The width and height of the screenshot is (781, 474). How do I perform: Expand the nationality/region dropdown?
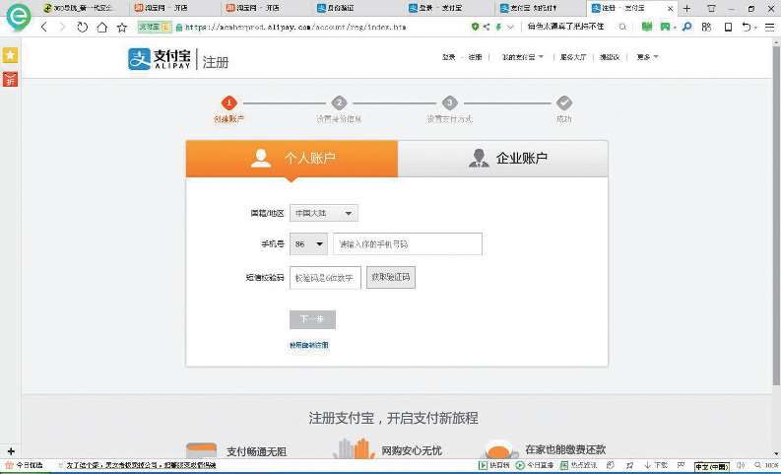[324, 213]
